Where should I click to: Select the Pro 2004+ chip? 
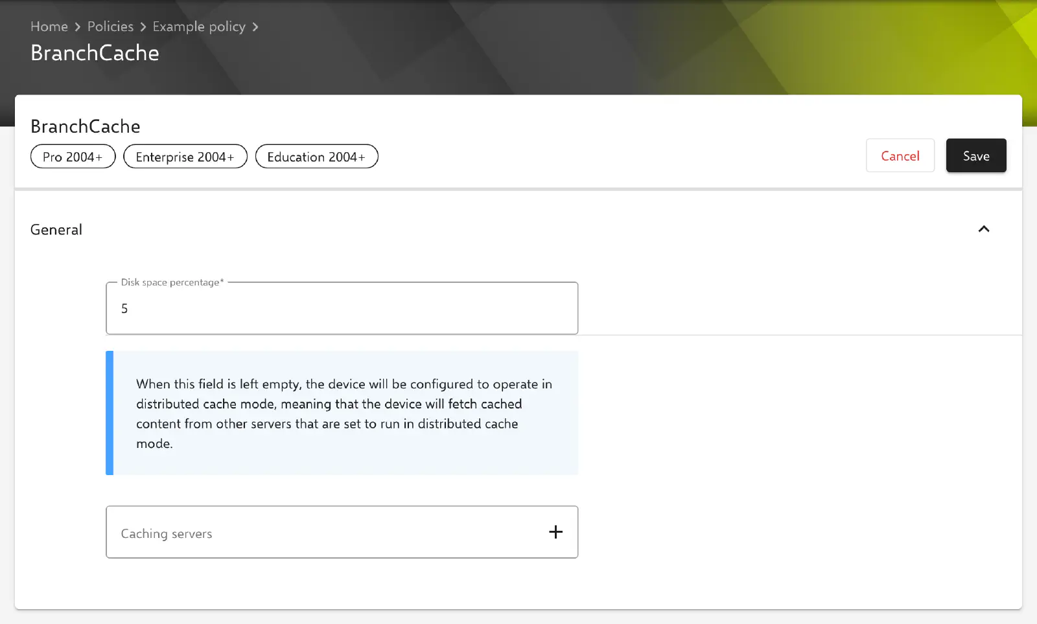coord(73,157)
